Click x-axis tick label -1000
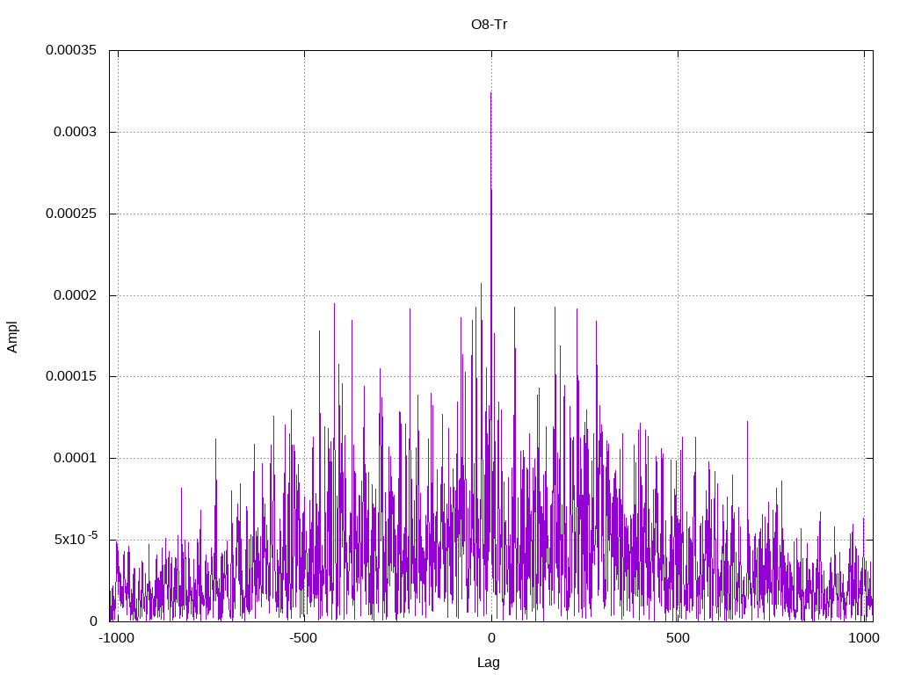 pyautogui.click(x=117, y=638)
